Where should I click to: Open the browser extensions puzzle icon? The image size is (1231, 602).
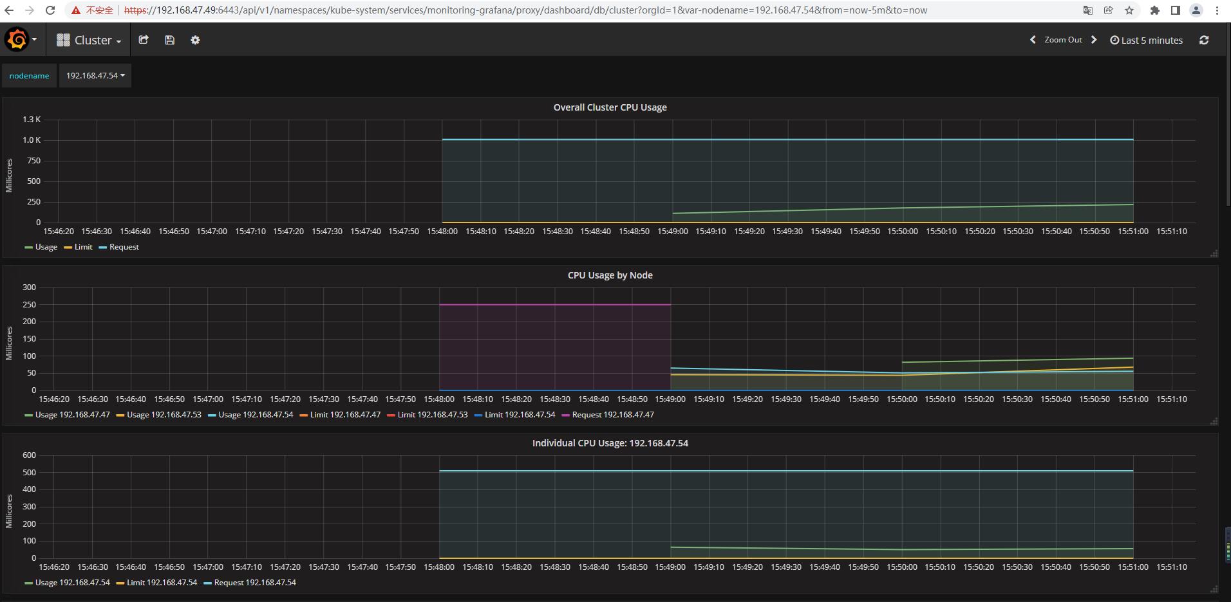1155,10
